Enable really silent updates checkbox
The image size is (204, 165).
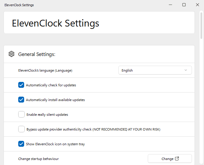(21, 114)
